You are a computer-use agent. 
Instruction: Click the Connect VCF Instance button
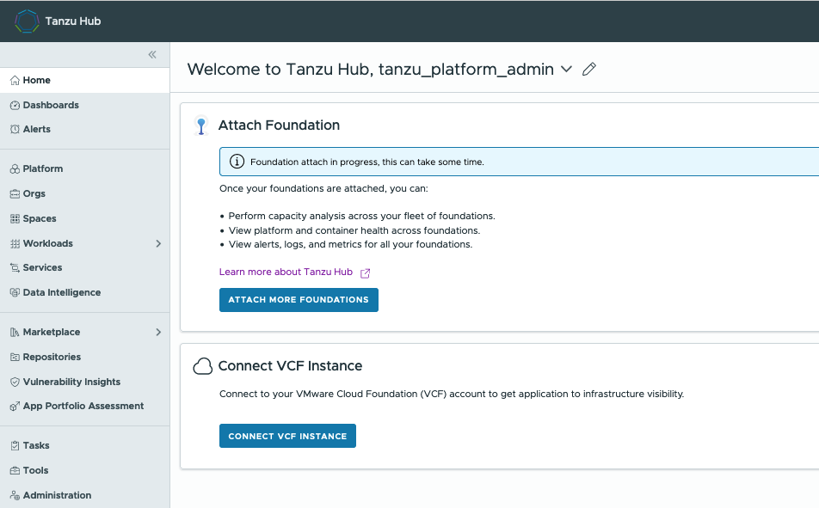pyautogui.click(x=288, y=436)
